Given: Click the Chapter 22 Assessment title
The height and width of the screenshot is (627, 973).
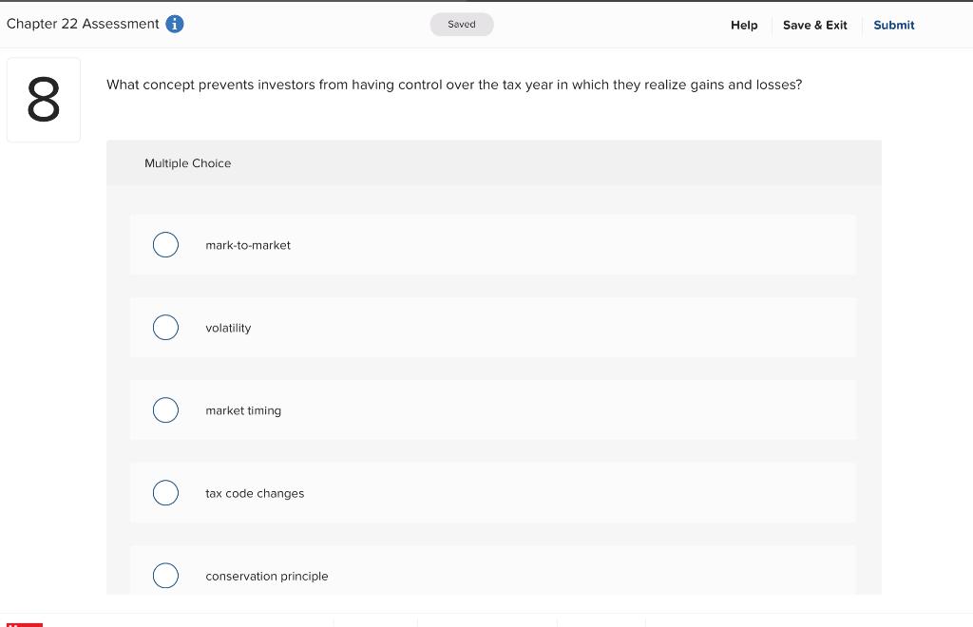Looking at the screenshot, I should point(83,24).
